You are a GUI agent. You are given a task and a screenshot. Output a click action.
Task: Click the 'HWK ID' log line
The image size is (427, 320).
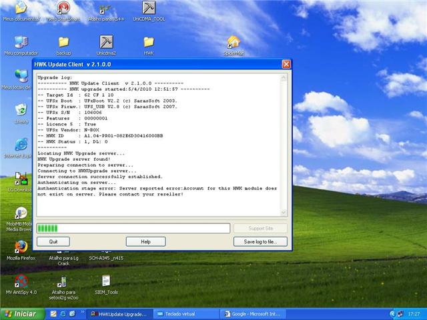click(100, 136)
